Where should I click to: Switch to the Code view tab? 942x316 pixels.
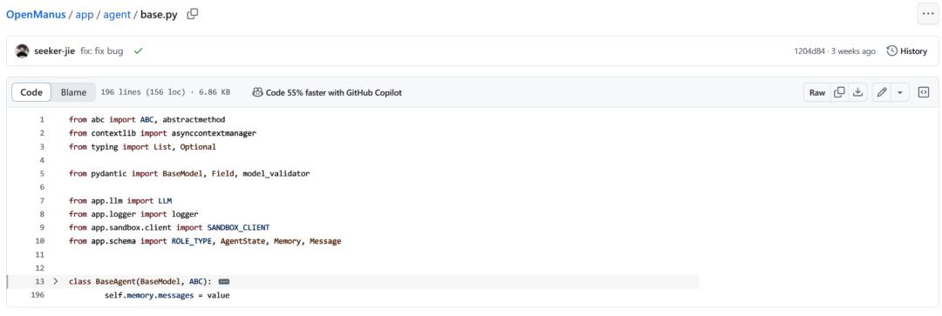tap(31, 92)
